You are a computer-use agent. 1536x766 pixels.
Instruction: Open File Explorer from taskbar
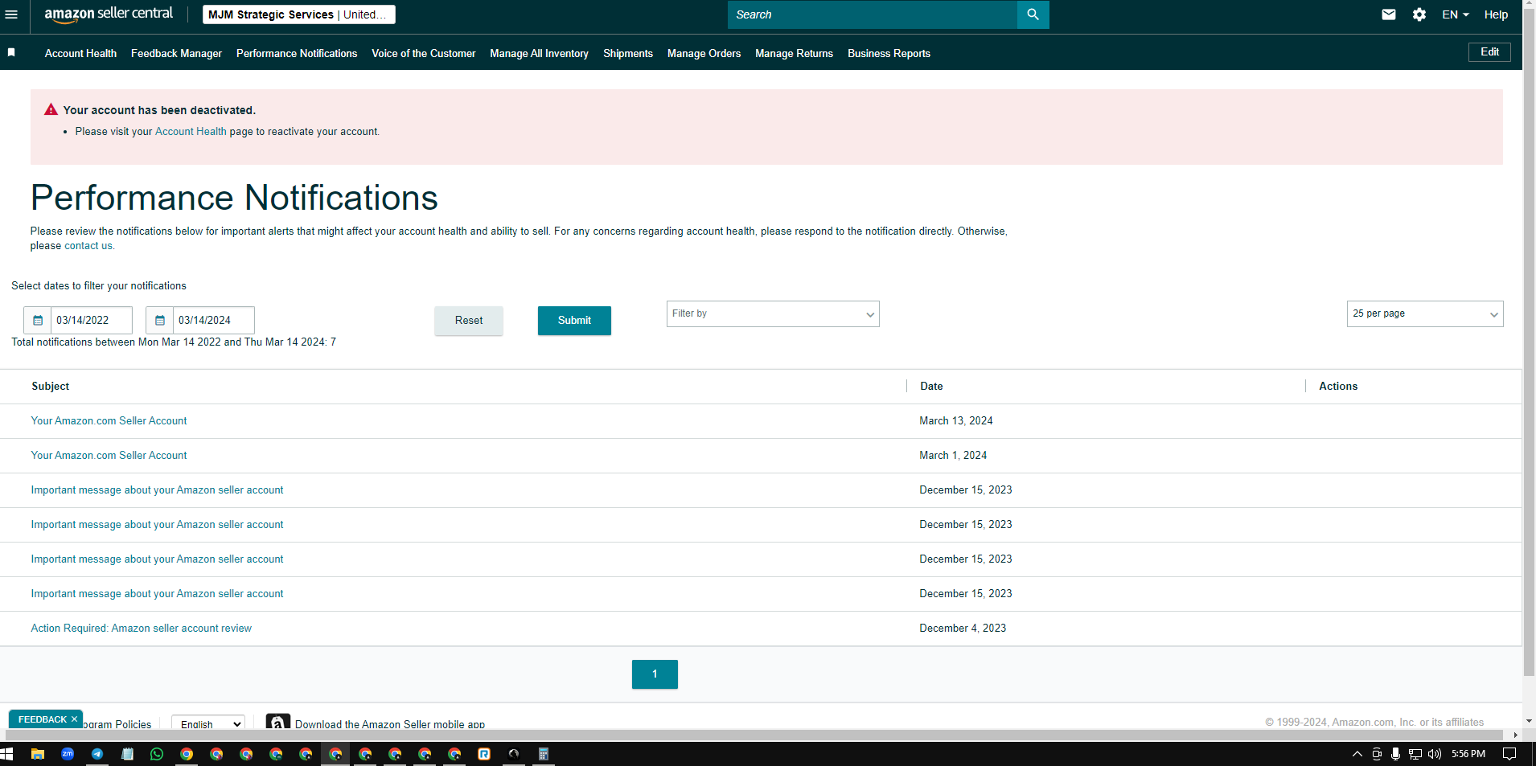37,754
